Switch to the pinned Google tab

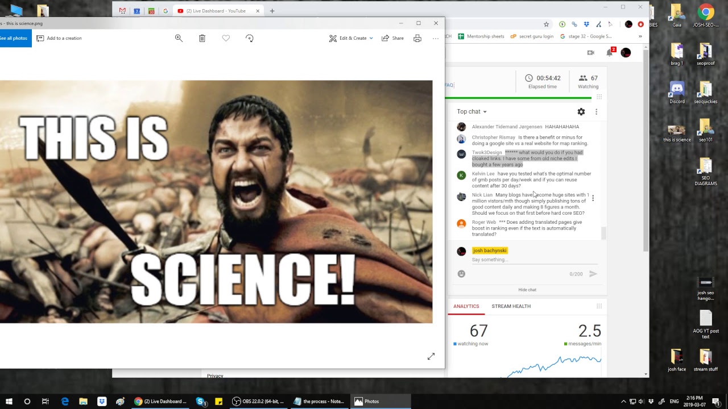pos(166,11)
